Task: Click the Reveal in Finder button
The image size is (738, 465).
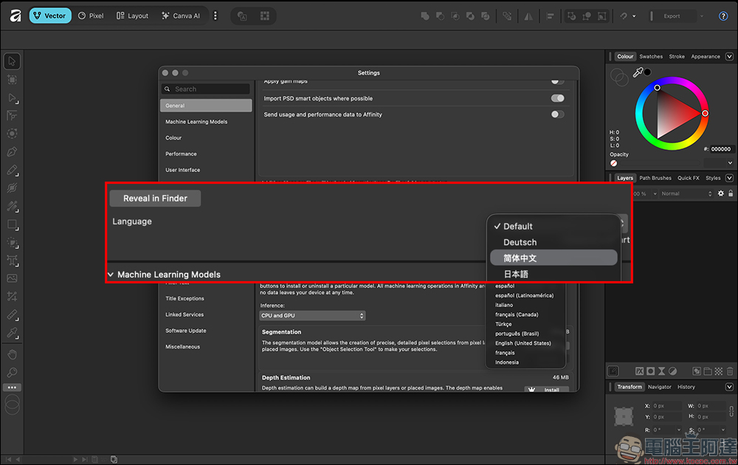Action: tap(155, 198)
